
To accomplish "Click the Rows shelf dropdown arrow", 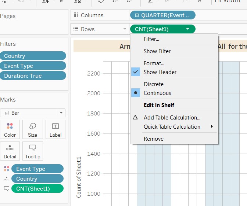I will click(x=125, y=29).
